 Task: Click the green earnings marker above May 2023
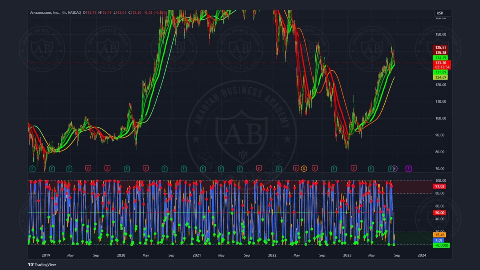pyautogui.click(x=371, y=169)
